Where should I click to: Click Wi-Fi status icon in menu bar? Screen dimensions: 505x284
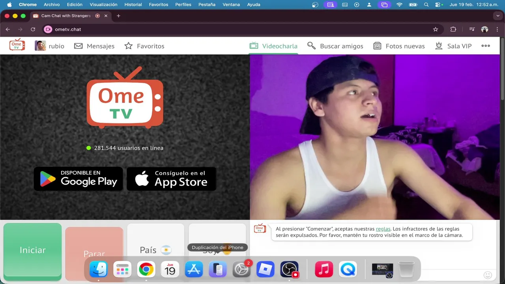point(399,5)
